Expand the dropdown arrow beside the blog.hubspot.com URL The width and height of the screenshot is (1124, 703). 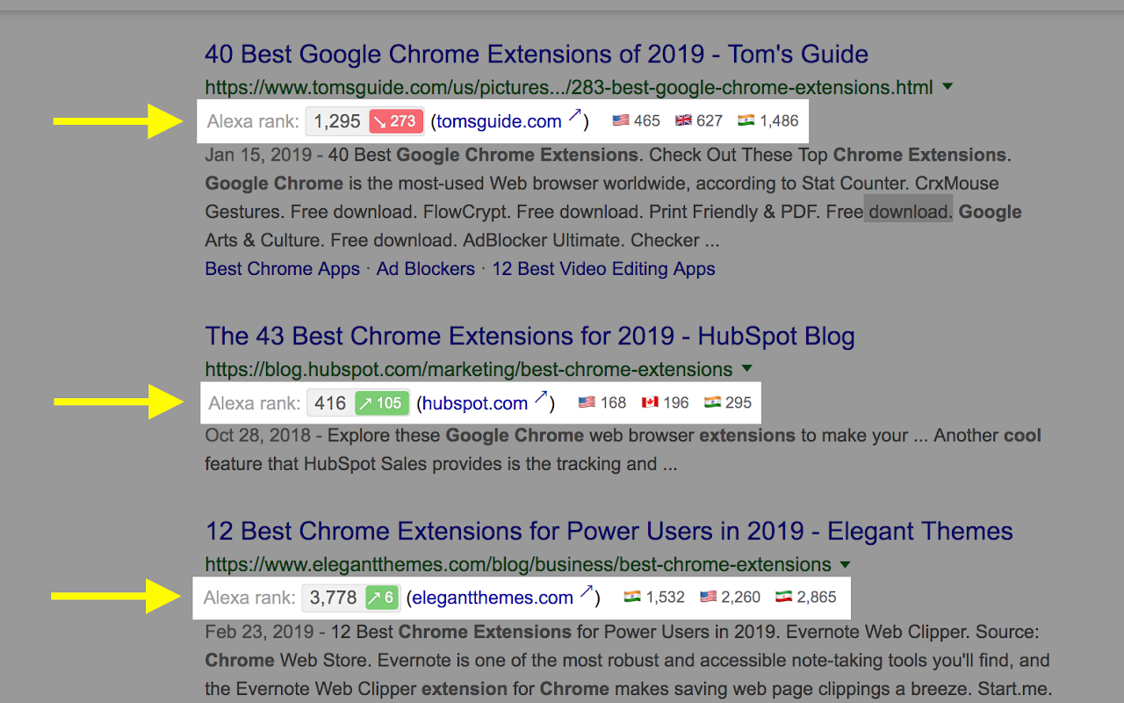click(x=746, y=368)
